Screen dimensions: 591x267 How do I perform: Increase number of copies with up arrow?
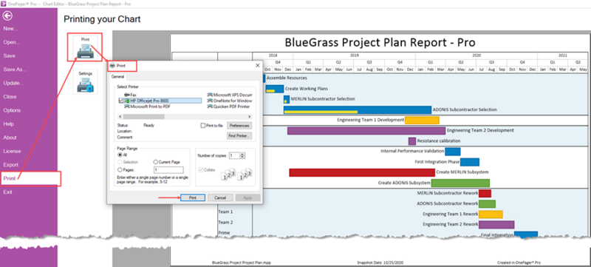(x=242, y=154)
